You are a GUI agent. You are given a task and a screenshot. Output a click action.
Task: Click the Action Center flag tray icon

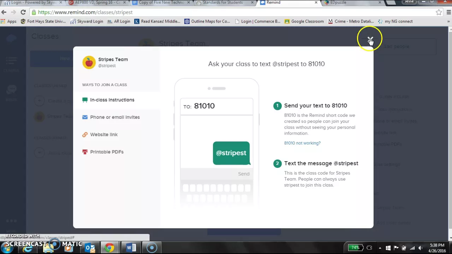point(396,248)
